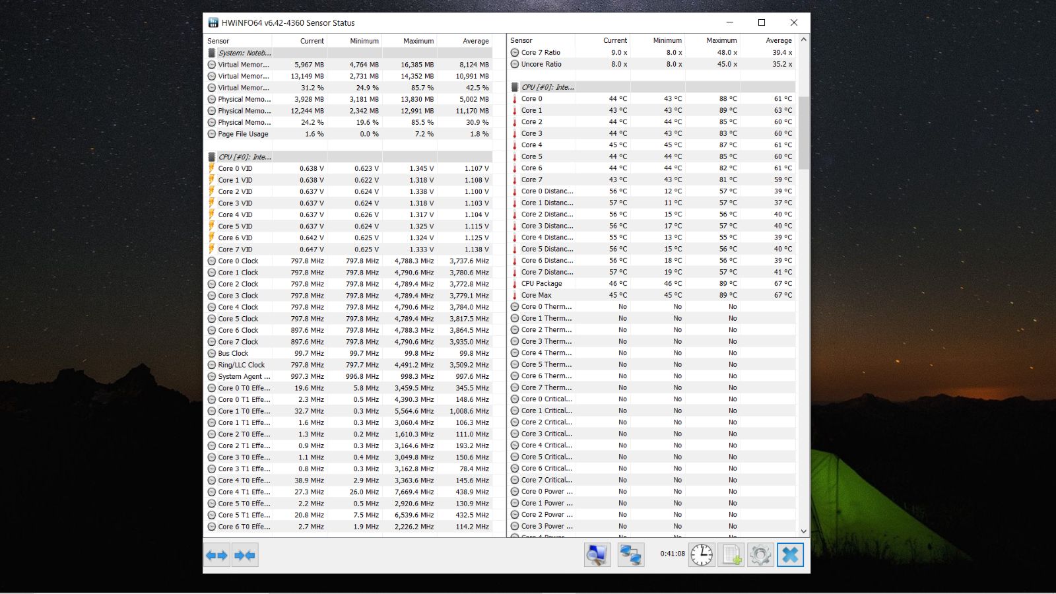The width and height of the screenshot is (1056, 594).
Task: Select the Core 2 T0 Effe... row label
Action: (x=244, y=434)
